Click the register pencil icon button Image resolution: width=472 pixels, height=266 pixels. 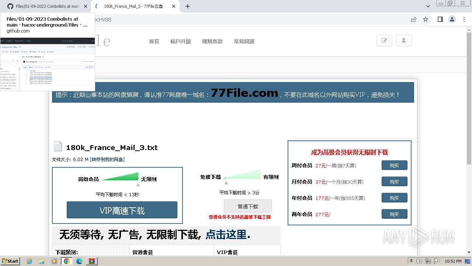tap(384, 41)
